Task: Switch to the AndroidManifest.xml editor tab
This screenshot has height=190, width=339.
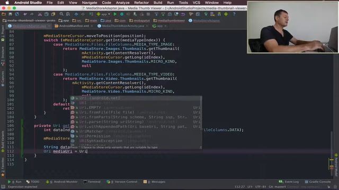Action: (x=74, y=26)
